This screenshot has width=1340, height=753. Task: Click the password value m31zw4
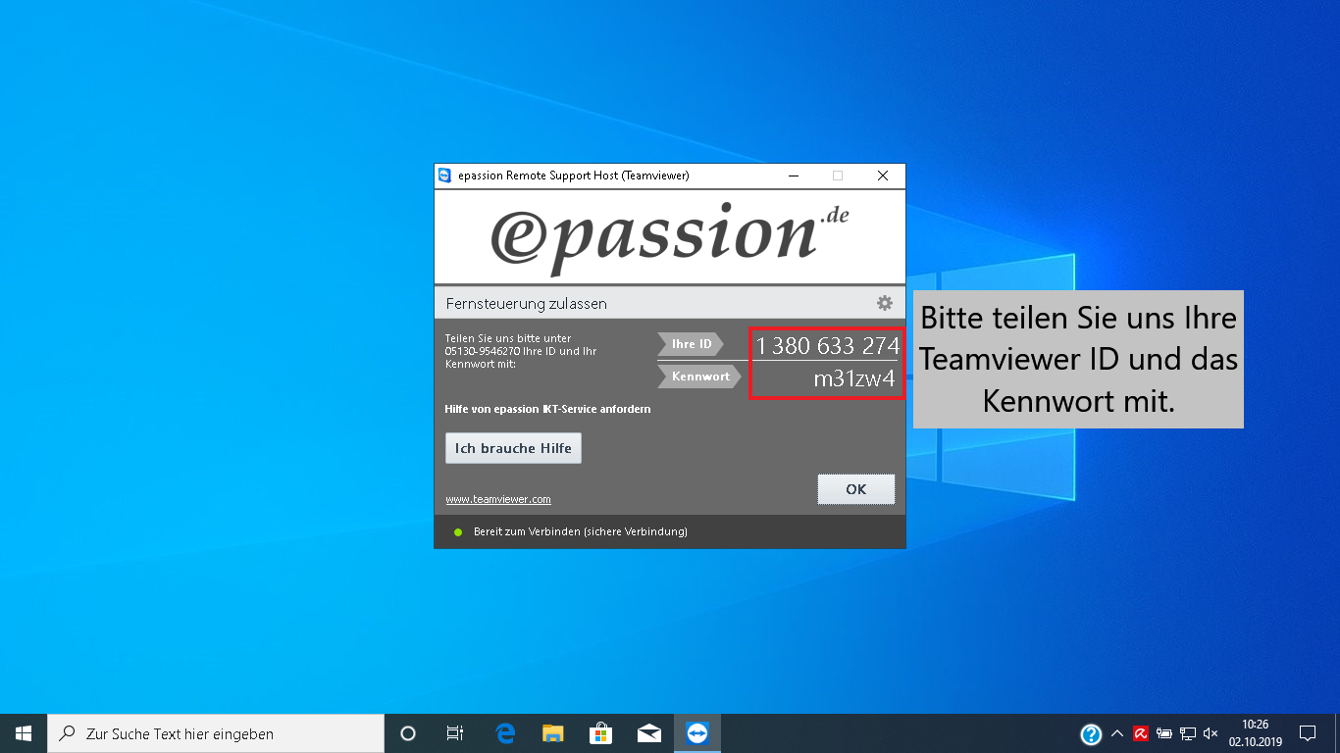point(854,379)
